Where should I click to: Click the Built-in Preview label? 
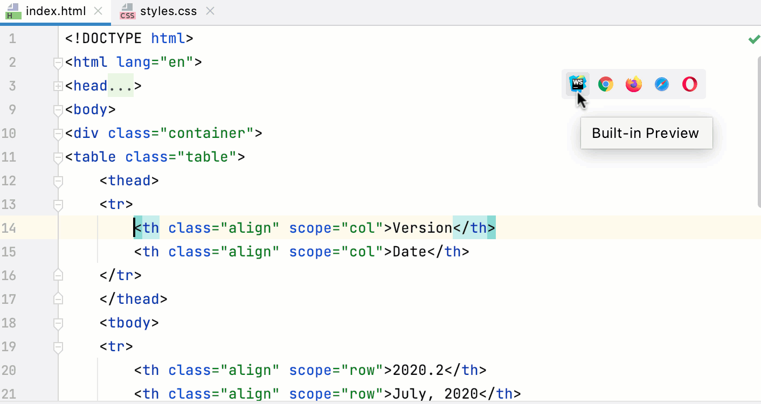click(646, 133)
